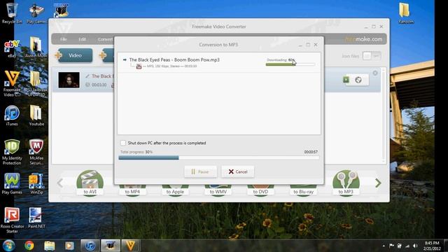Open WinZip desktop shortcut
This screenshot has width=448, height=252.
click(x=36, y=183)
